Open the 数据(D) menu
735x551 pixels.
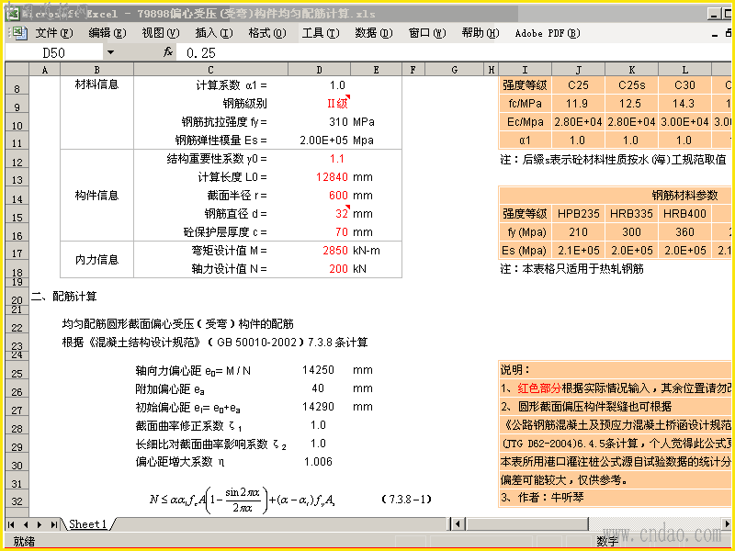[373, 33]
